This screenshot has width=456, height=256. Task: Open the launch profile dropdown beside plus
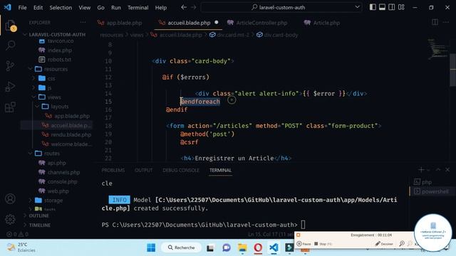pyautogui.click(x=428, y=170)
